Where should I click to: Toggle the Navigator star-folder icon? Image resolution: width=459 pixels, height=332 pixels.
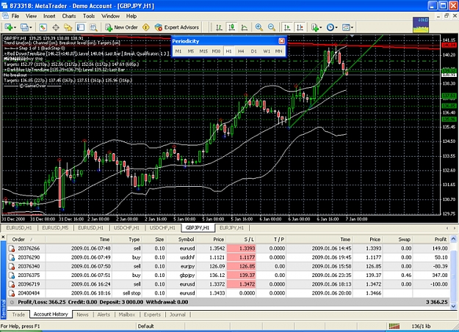coord(68,27)
